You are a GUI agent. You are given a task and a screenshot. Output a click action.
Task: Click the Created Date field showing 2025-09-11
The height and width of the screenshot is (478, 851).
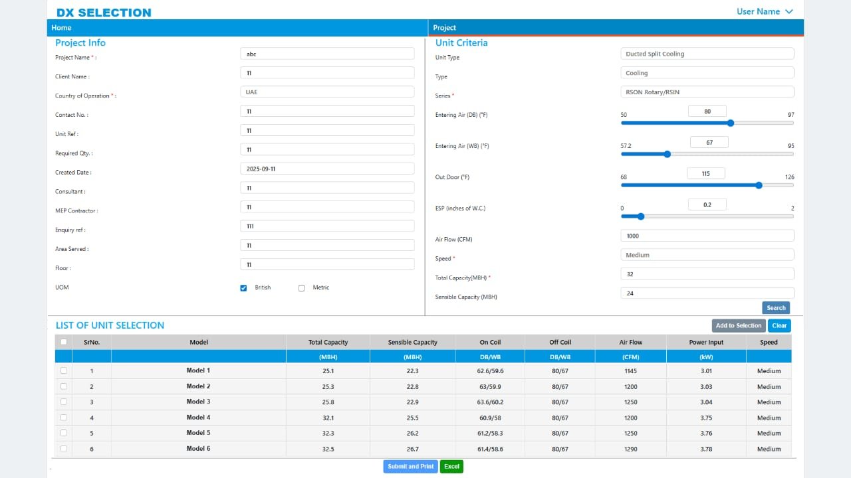point(327,169)
